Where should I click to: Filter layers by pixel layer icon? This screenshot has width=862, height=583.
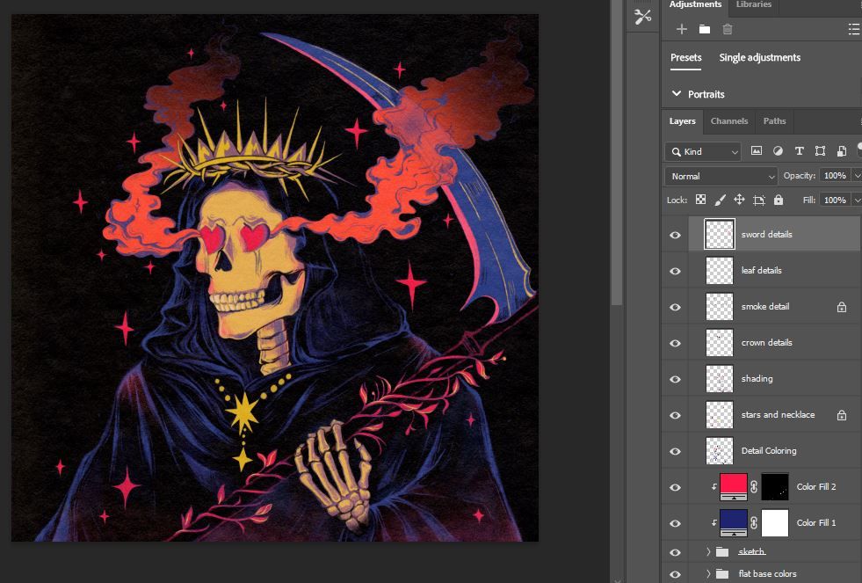point(756,151)
